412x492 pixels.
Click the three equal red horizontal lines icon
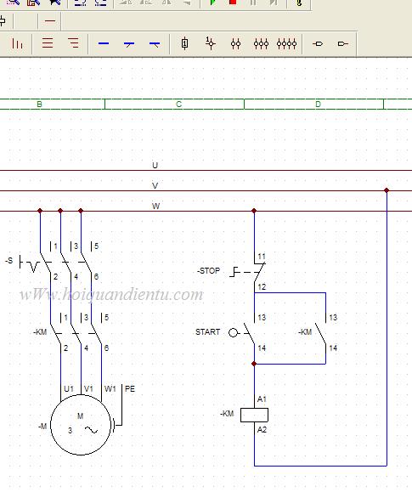(x=48, y=43)
